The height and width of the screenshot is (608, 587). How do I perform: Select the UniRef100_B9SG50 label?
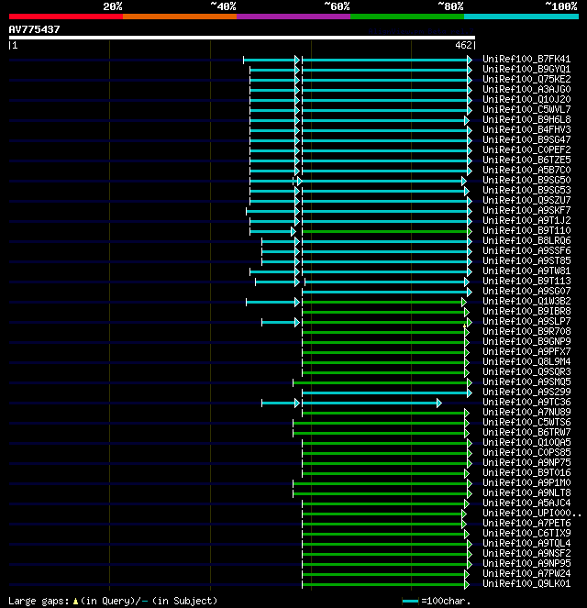(x=526, y=180)
